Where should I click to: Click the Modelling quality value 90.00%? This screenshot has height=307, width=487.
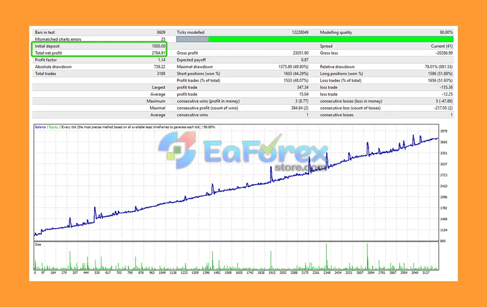point(446,32)
